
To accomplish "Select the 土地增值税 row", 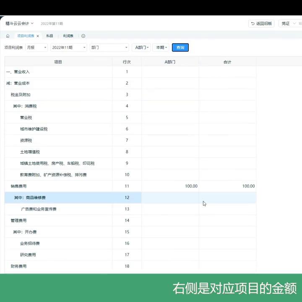I will (x=130, y=152).
